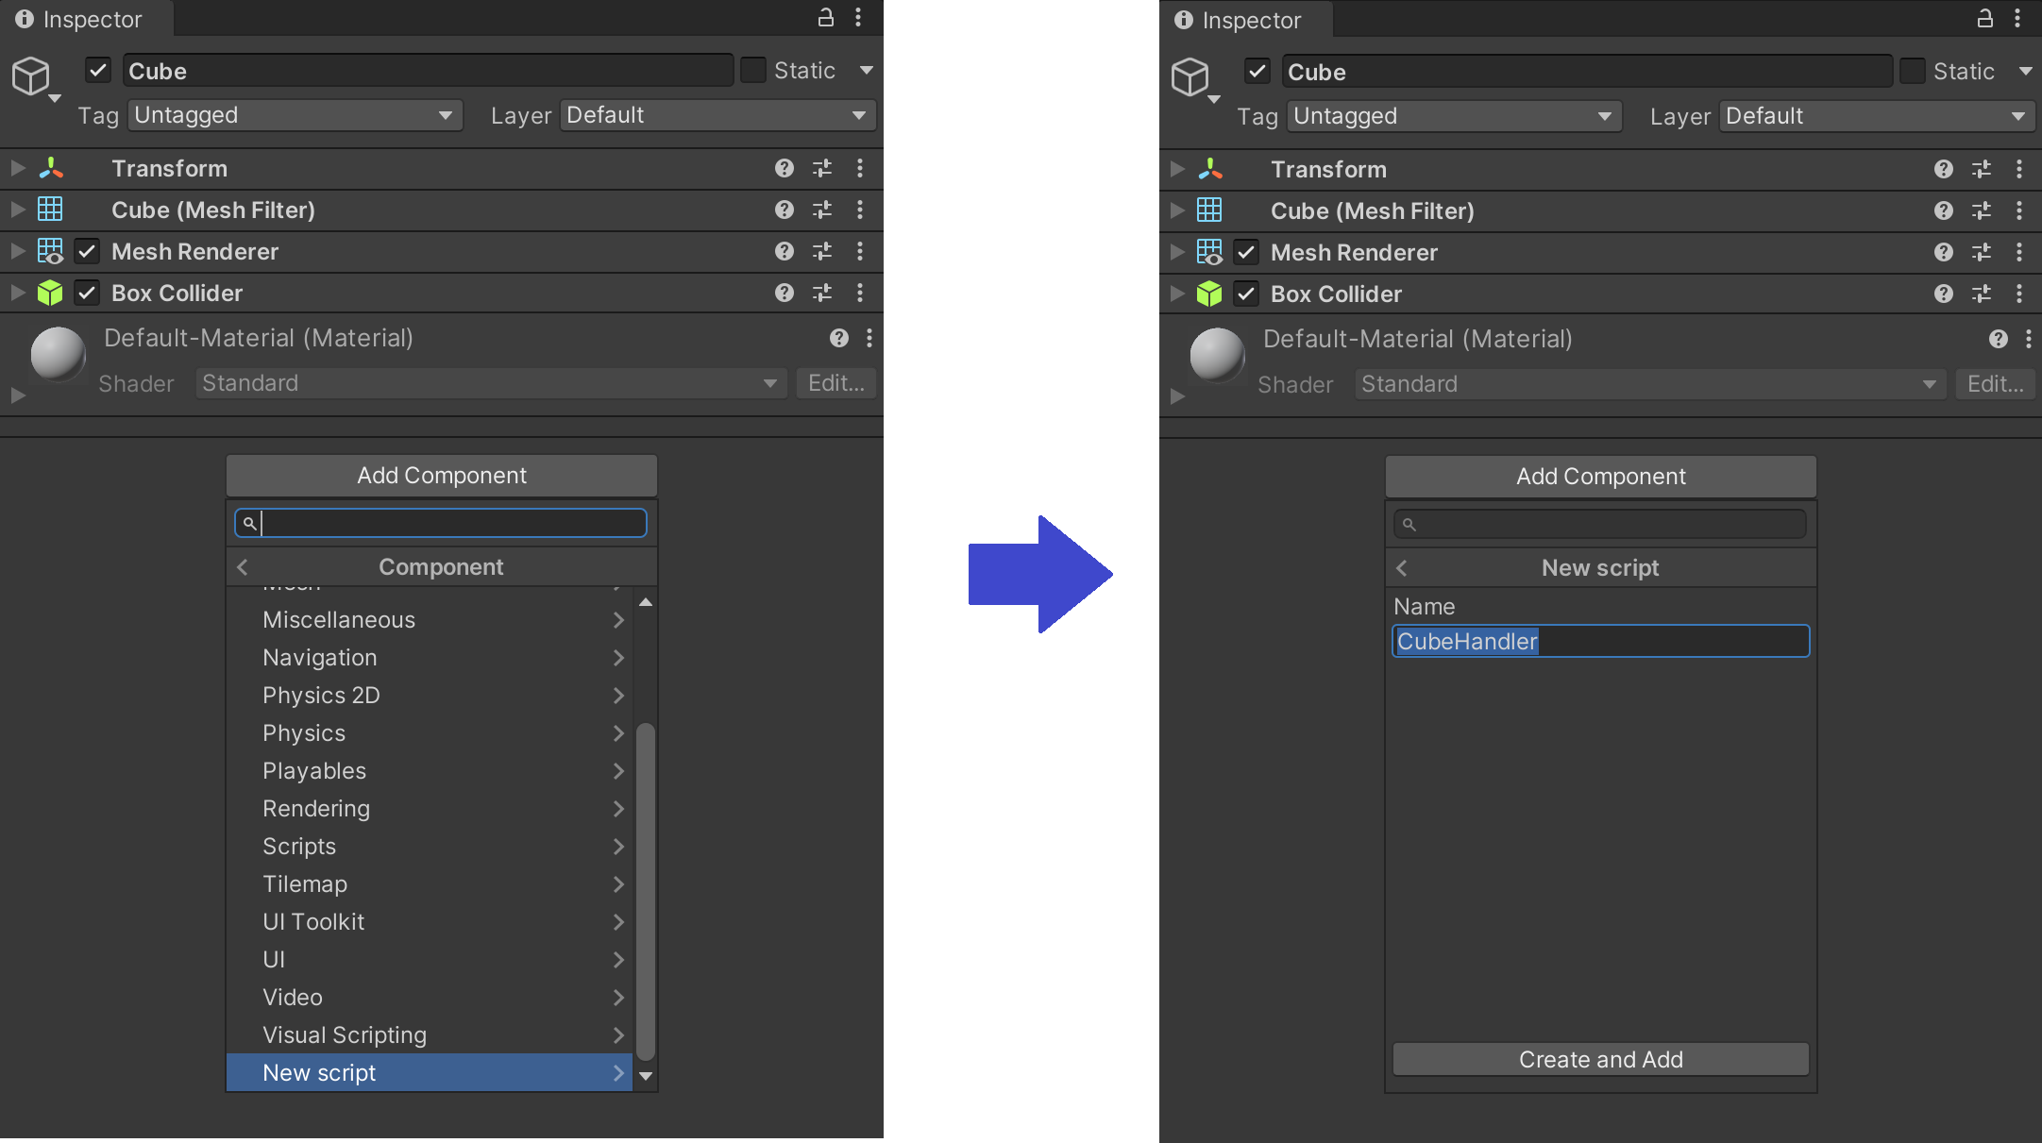2042x1143 pixels.
Task: Click Default-Material help icon in right Inspector
Action: point(1998,339)
